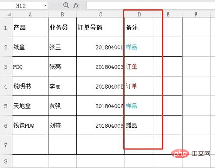
Task: Select row 2 header
Action: point(6,47)
